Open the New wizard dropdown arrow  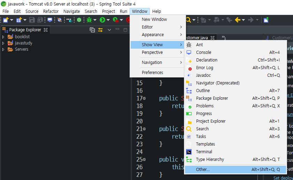pyautogui.click(x=11, y=20)
